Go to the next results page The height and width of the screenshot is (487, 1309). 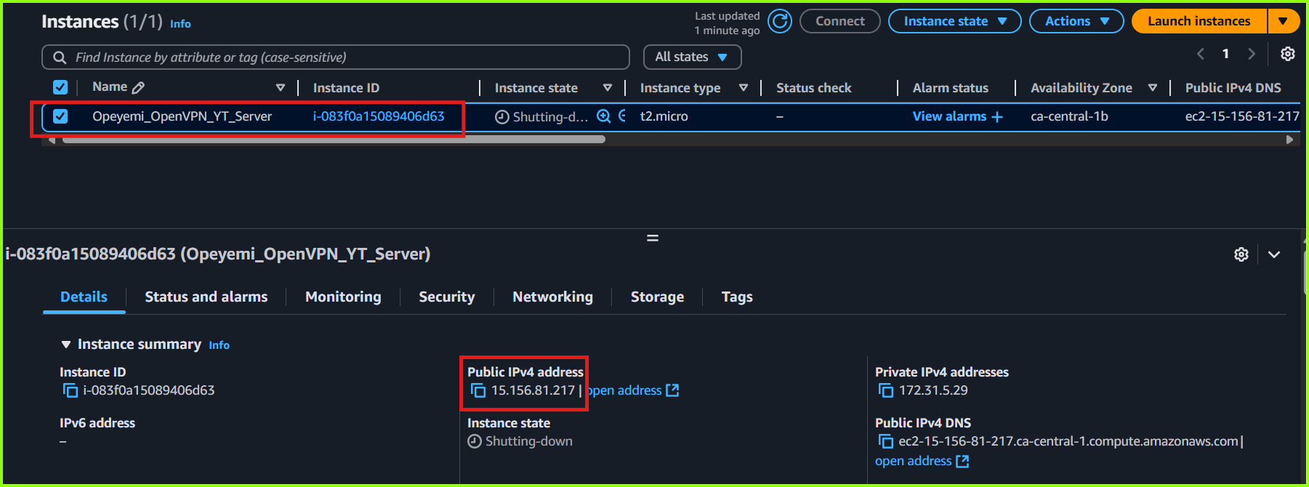coord(1252,54)
